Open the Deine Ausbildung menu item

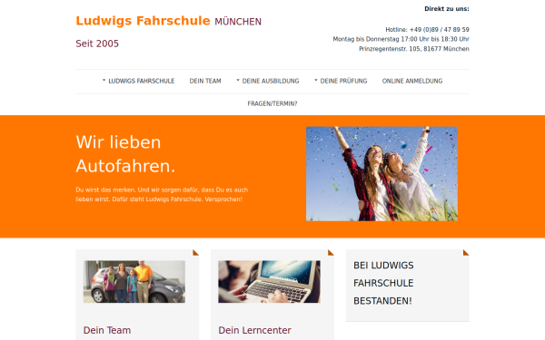coord(271,81)
